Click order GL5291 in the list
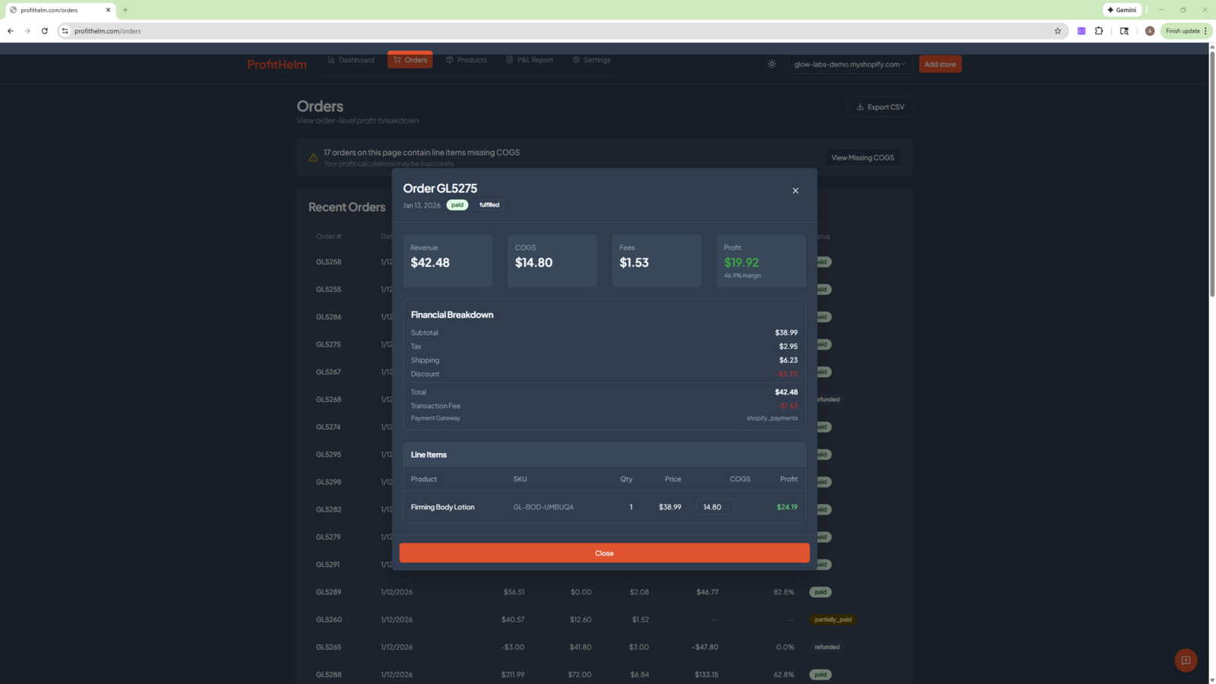Viewport: 1216px width, 684px height. pos(328,565)
